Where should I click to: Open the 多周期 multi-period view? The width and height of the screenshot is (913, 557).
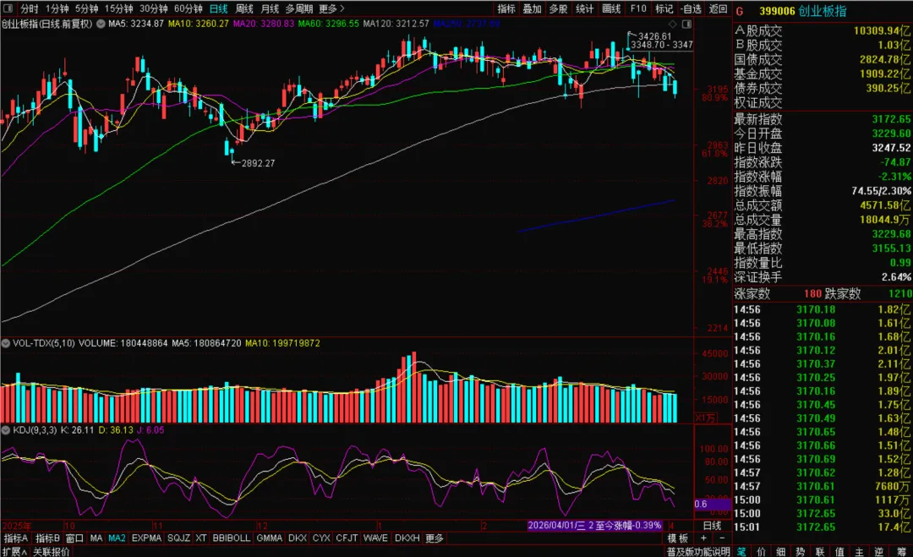click(x=298, y=8)
